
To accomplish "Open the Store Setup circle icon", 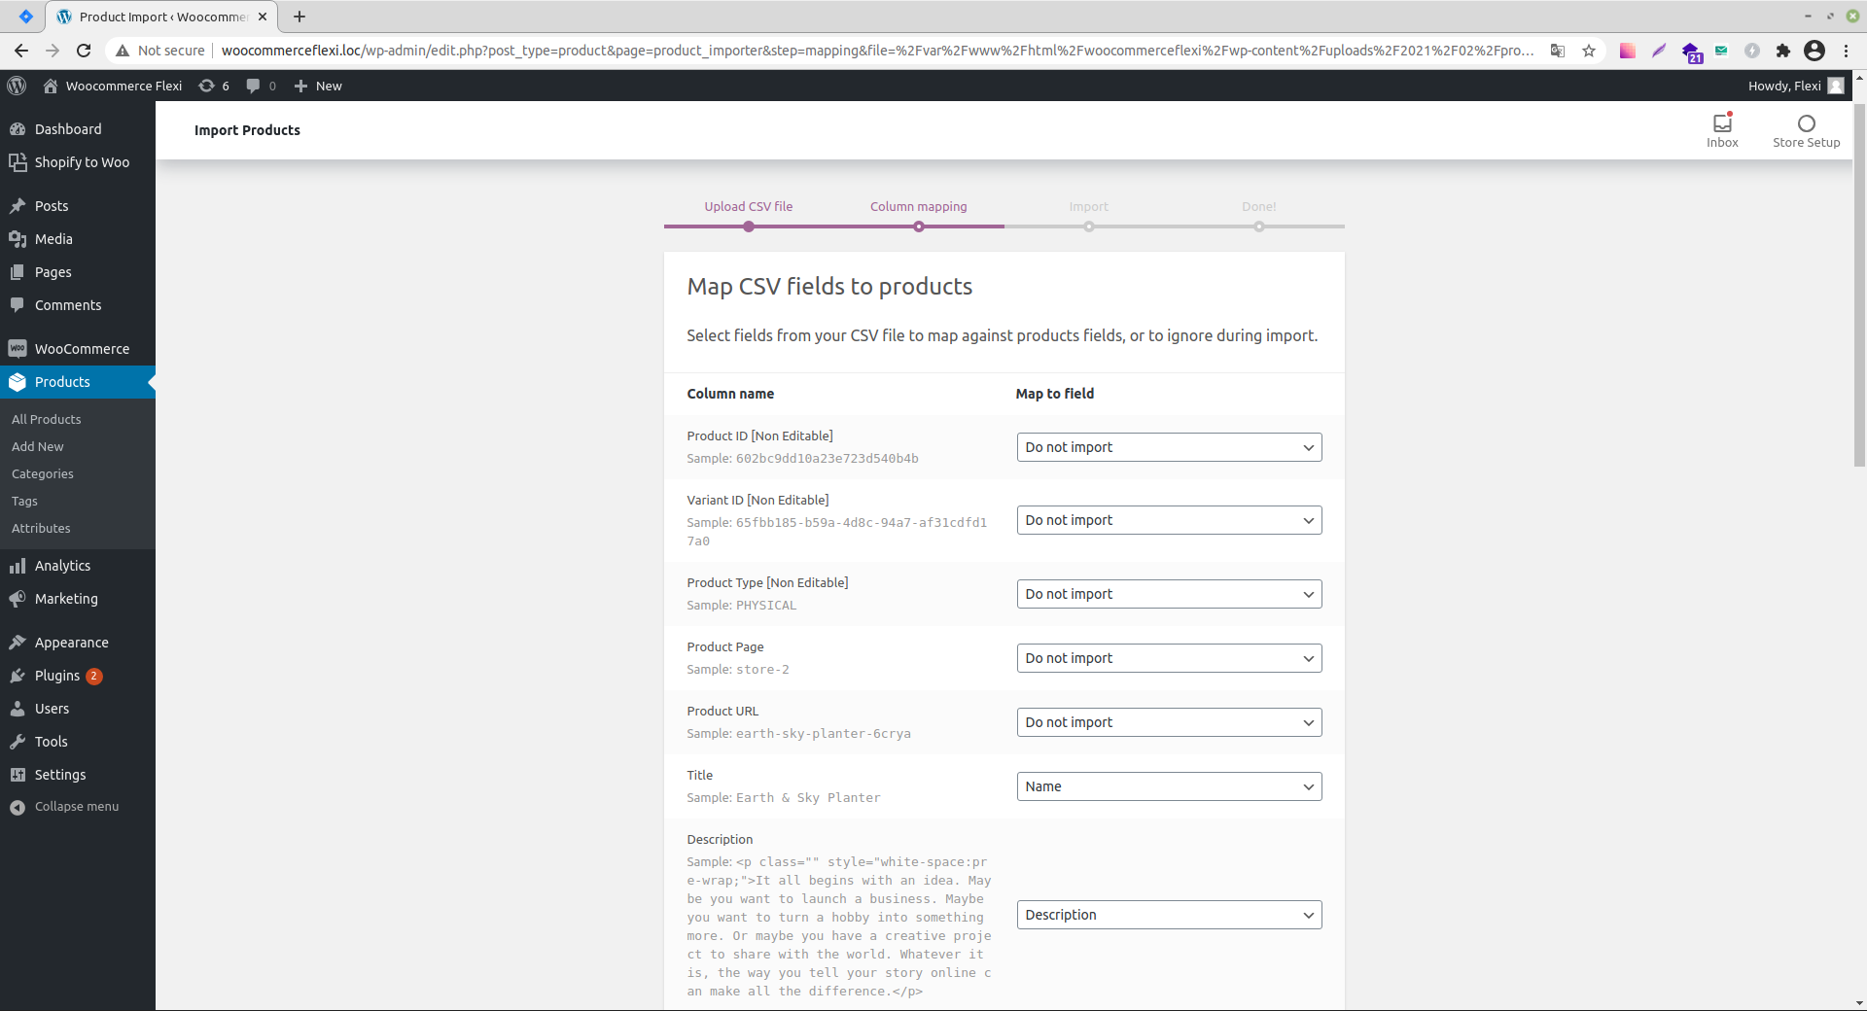I will [1806, 123].
